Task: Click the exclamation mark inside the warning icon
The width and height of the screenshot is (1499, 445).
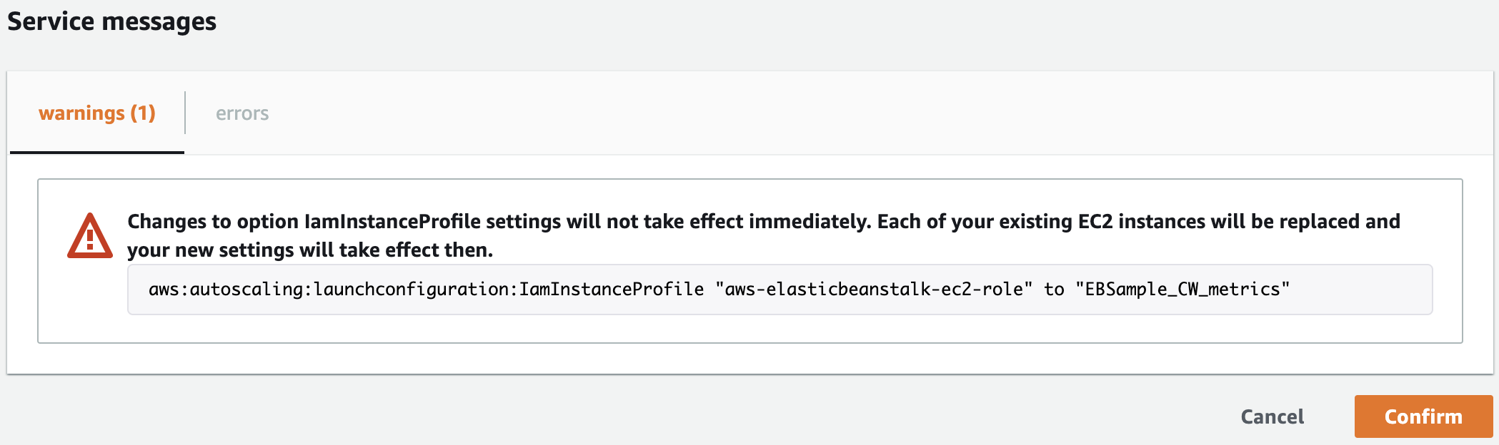Action: click(90, 239)
